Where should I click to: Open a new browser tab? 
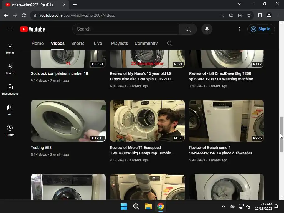(75, 5)
